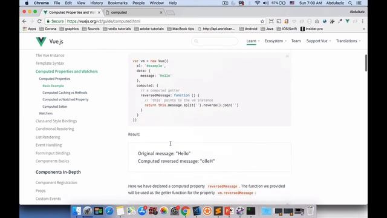Image resolution: width=387 pixels, height=218 pixels.
Task: Open Launchpad rocket in the dock
Action: click(88, 211)
